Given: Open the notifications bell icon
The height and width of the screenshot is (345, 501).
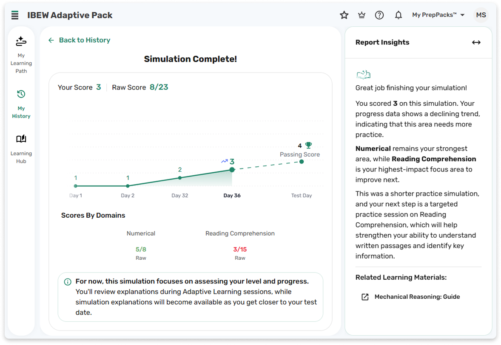Looking at the screenshot, I should [x=398, y=15].
